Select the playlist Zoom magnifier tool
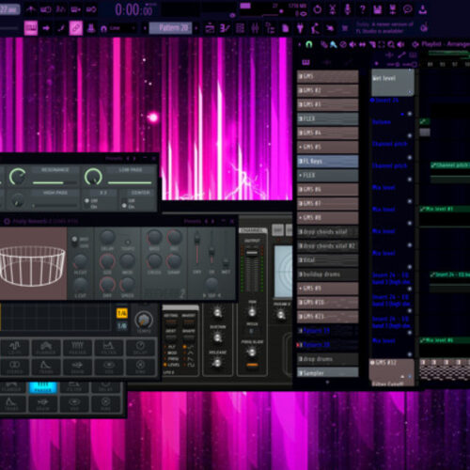 391,44
